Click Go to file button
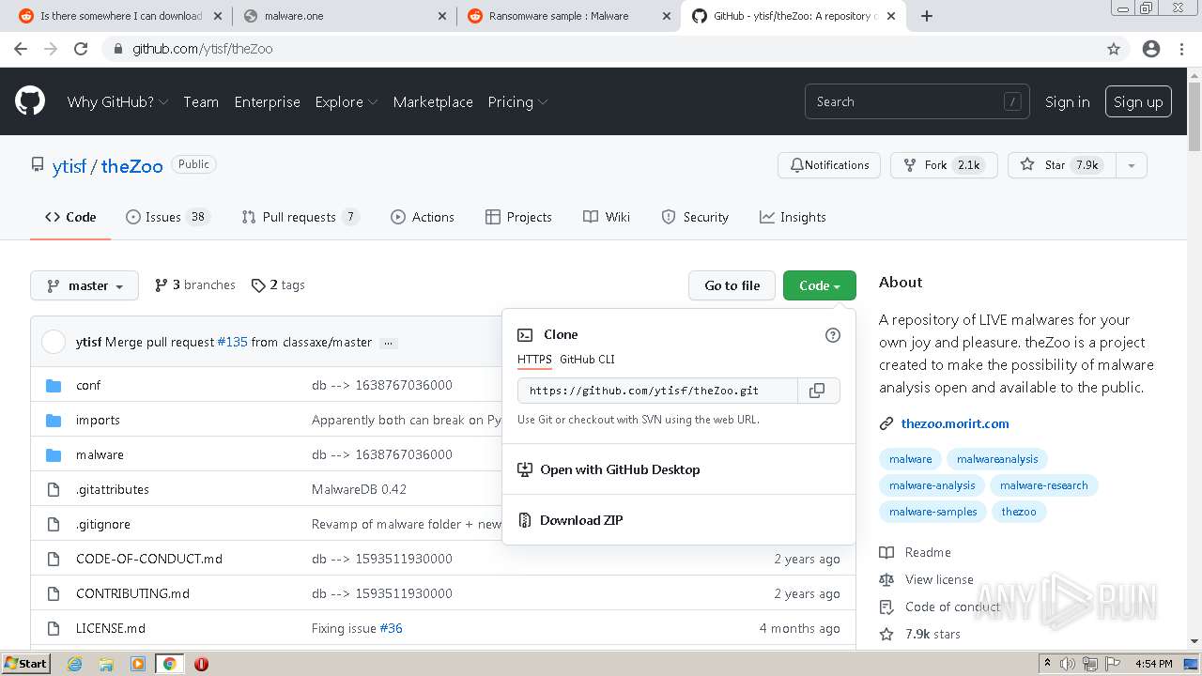1202x676 pixels. 732,285
